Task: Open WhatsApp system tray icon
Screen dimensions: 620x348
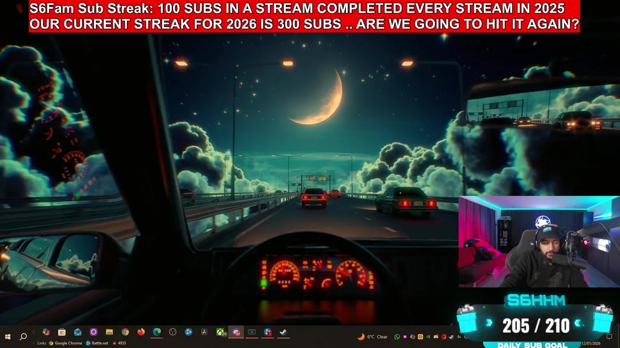Action: point(397,337)
